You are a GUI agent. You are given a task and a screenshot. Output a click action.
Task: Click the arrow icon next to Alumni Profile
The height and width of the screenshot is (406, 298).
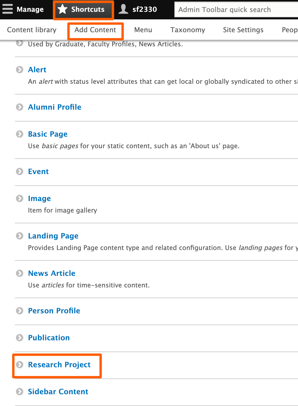tap(20, 107)
